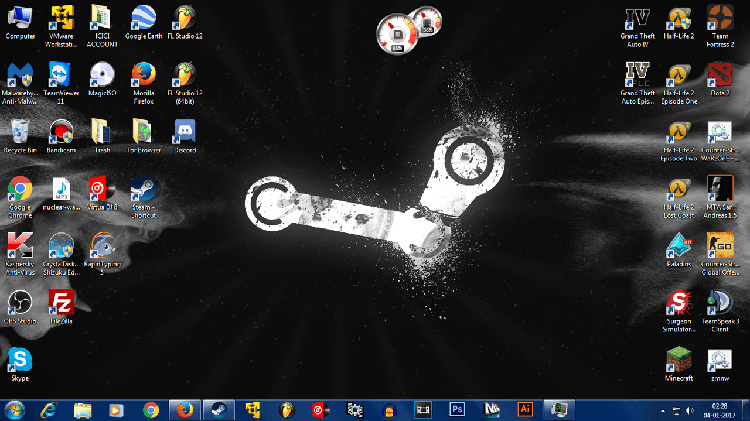Viewport: 750px width, 421px height.
Task: Open FL Studio 12 (64bit)
Action: pyautogui.click(x=184, y=79)
